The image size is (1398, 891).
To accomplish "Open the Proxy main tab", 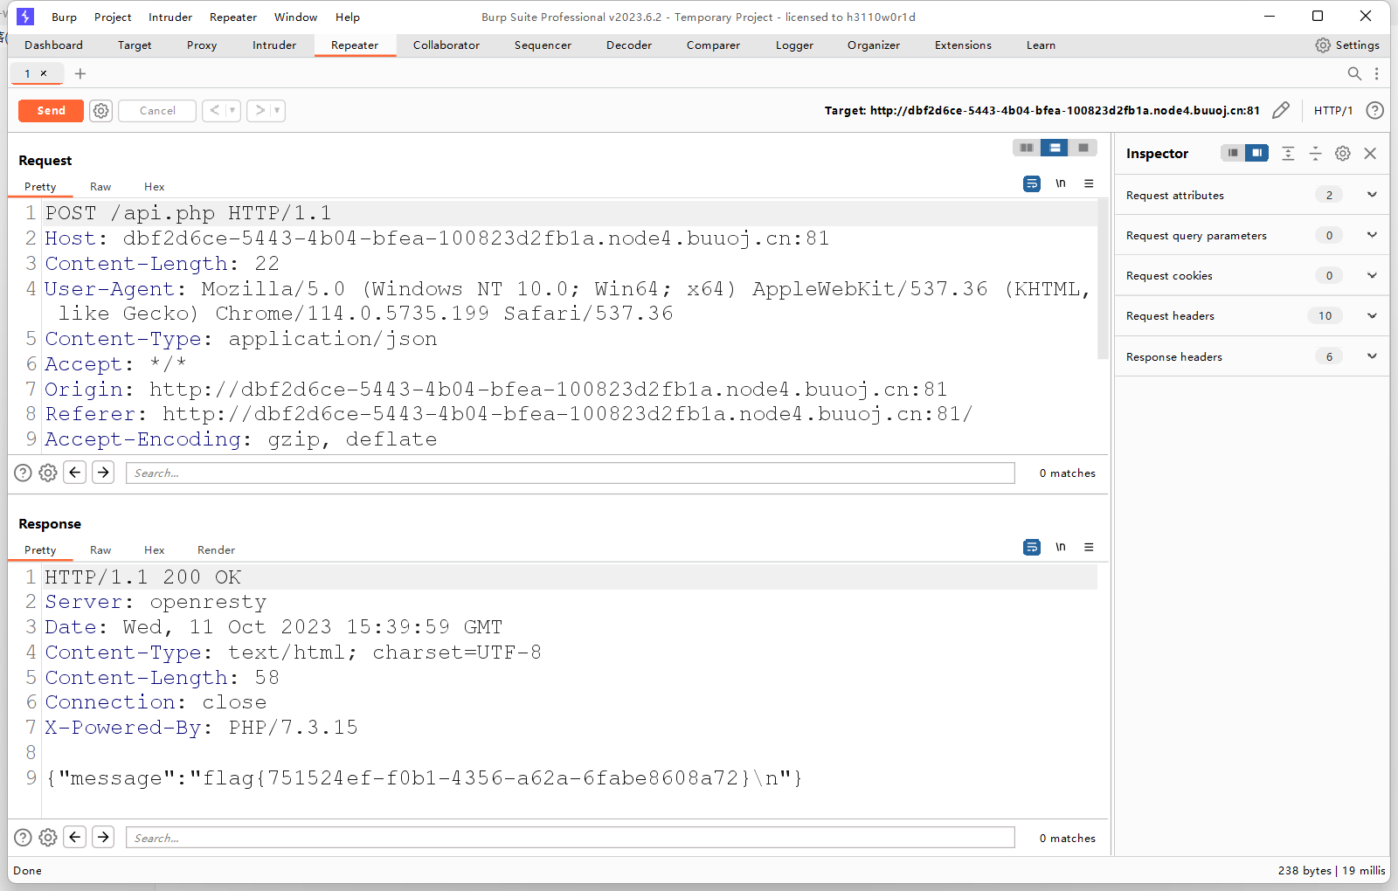I will 202,45.
